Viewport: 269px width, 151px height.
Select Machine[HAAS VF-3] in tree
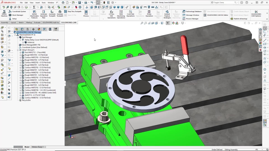coord(27,35)
